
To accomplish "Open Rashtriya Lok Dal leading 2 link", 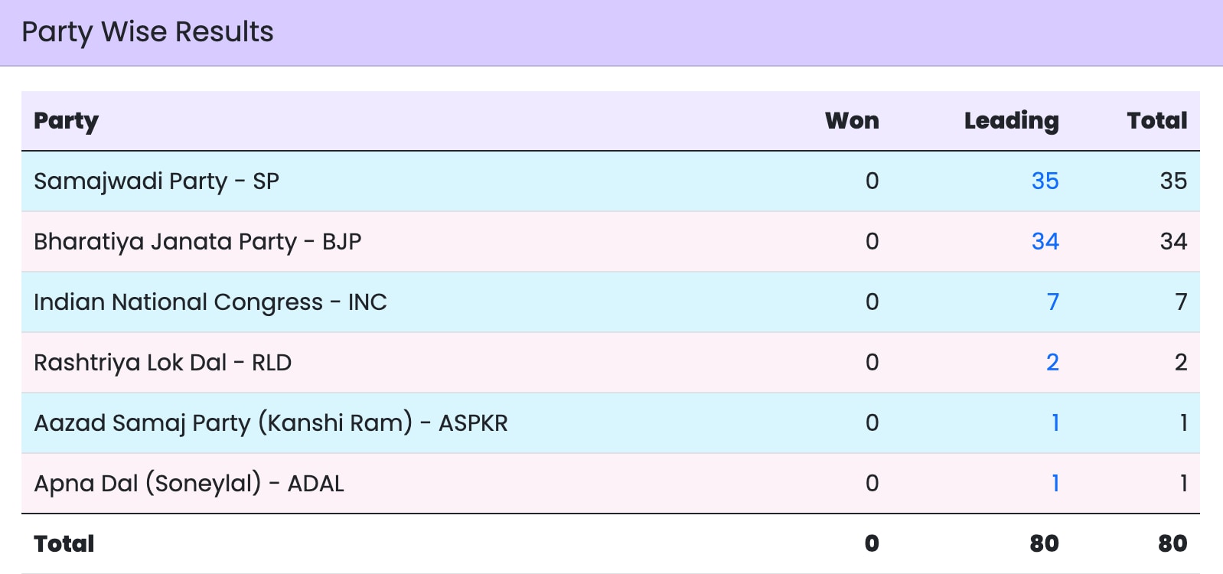I will pyautogui.click(x=1052, y=362).
